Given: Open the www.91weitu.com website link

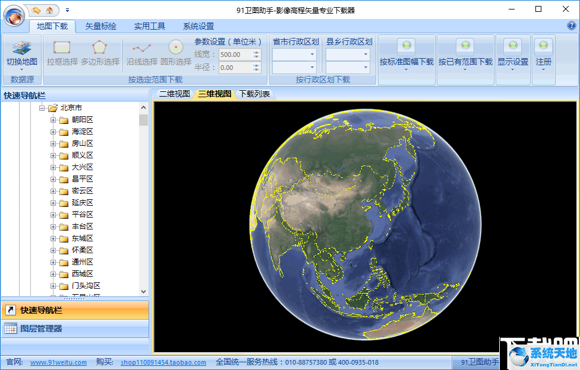Looking at the screenshot, I should 58,362.
